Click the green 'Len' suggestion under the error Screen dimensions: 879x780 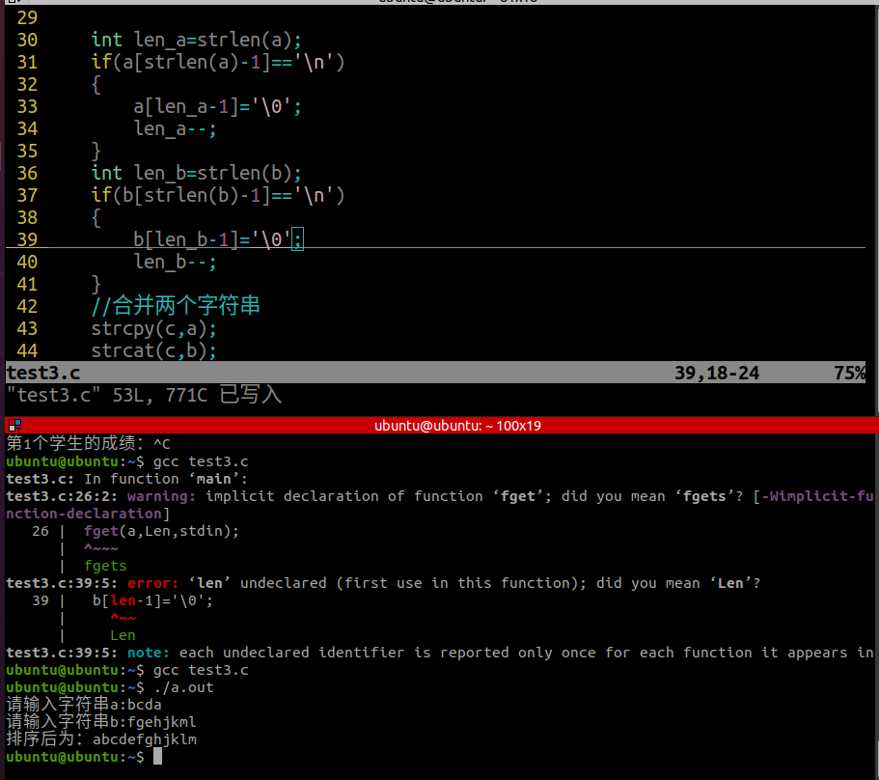click(123, 635)
